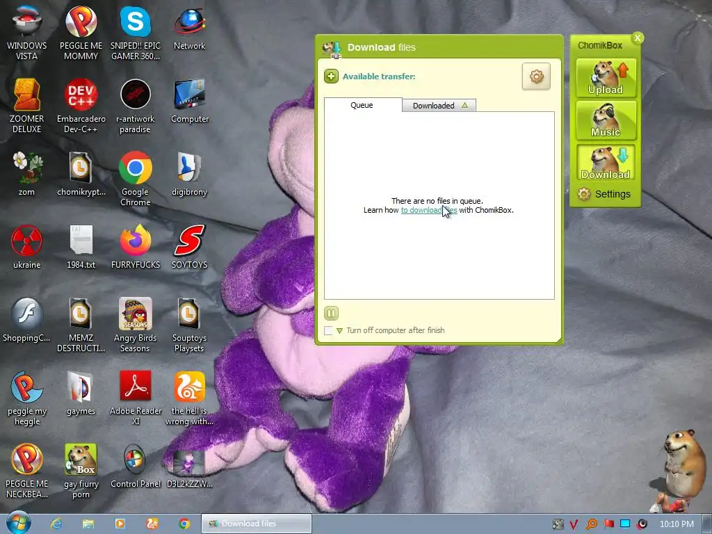Follow the 'to download files' link
This screenshot has height=534, width=712.
click(x=428, y=210)
